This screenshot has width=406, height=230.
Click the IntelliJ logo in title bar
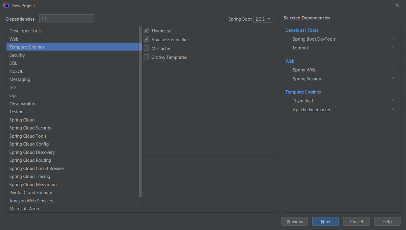[5, 5]
